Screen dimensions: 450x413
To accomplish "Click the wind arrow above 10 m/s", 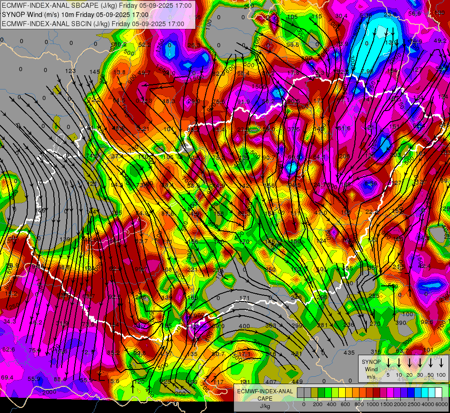I will (399, 363).
